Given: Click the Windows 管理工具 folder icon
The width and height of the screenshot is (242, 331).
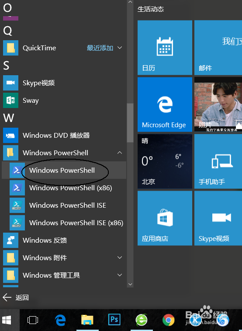Looking at the screenshot, I should pyautogui.click(x=11, y=275).
